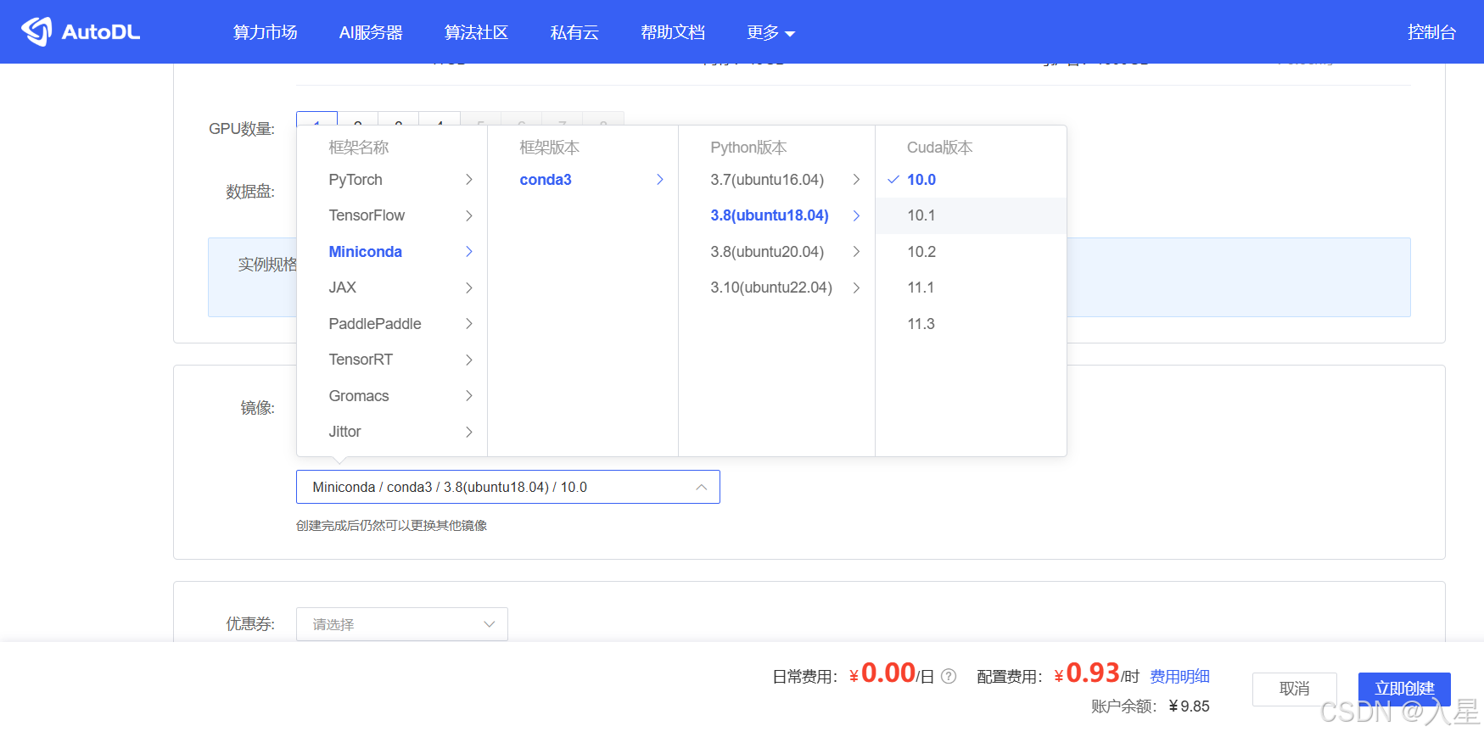Go to AI服务器 in navigation bar

[371, 32]
